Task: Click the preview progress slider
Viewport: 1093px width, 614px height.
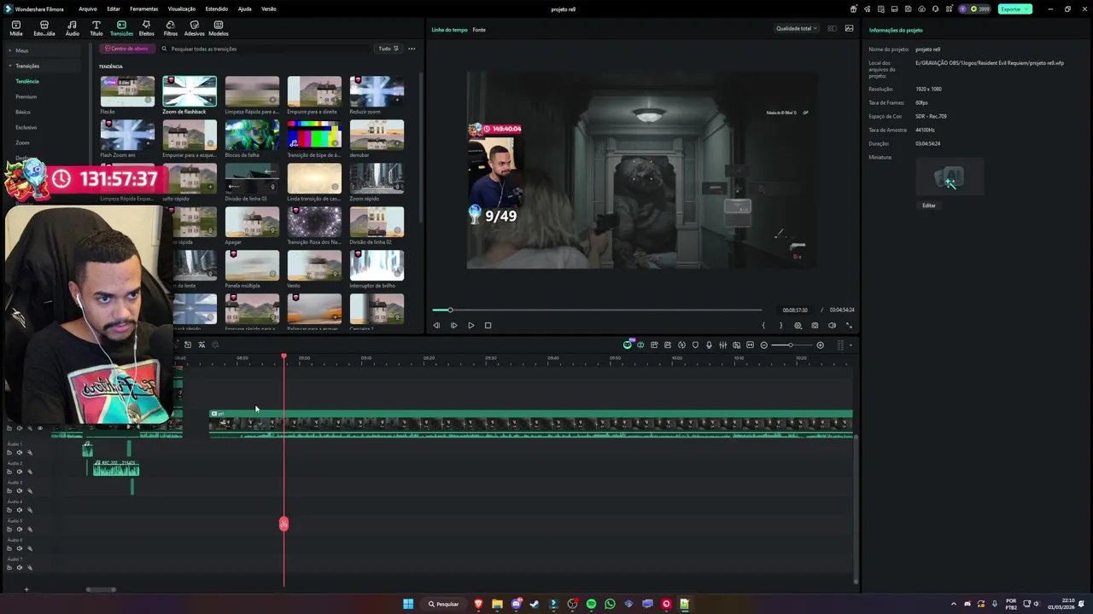Action: [596, 310]
